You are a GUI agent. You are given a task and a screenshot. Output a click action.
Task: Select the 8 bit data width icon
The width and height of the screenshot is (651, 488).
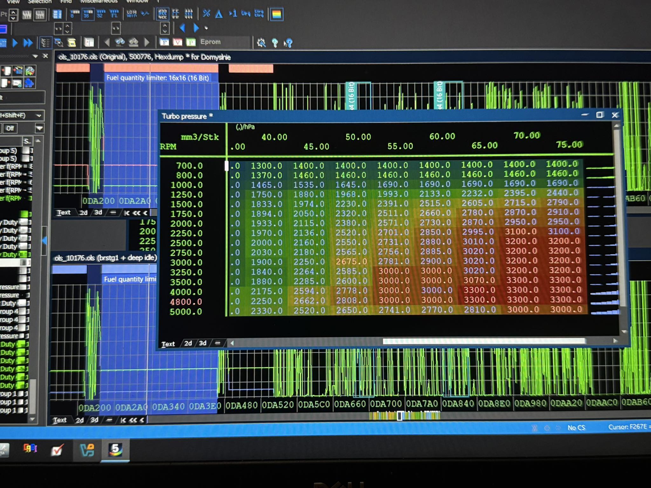point(74,14)
